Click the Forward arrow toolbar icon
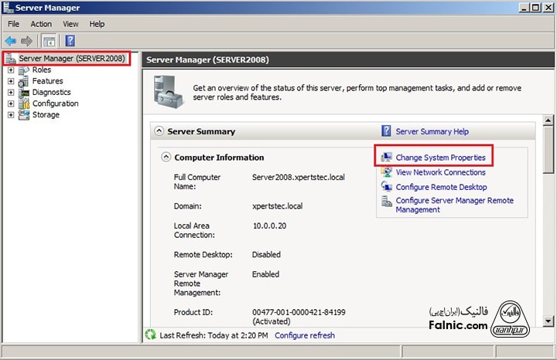Viewport: 557px width, 360px height. (27, 41)
